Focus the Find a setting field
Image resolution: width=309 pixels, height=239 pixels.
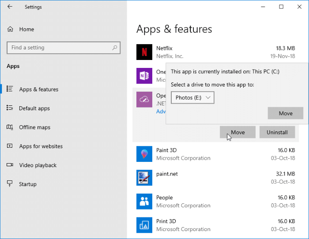pyautogui.click(x=64, y=48)
